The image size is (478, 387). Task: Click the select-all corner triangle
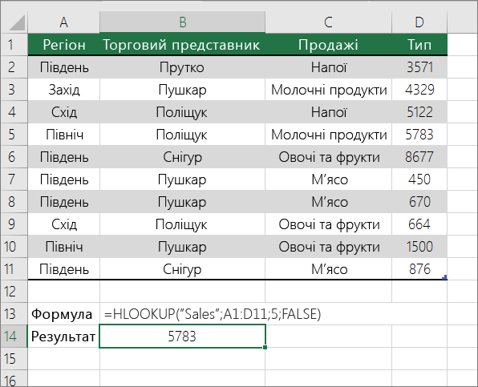click(x=17, y=23)
